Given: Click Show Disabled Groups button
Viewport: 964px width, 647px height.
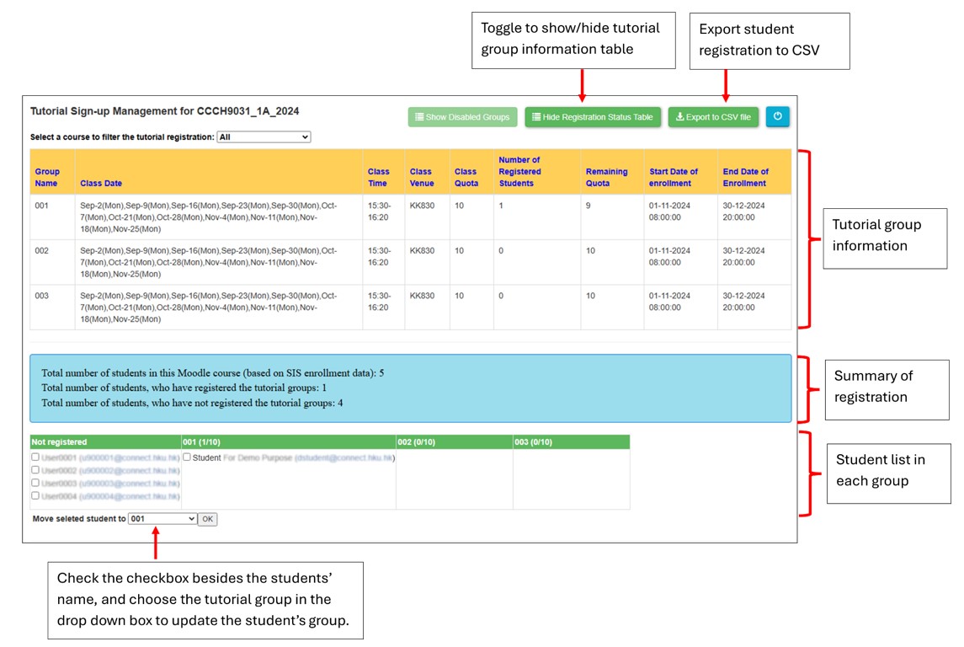Looking at the screenshot, I should [x=462, y=116].
